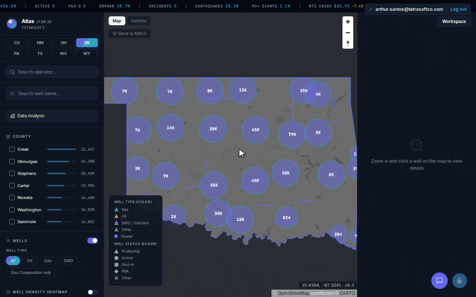Select the OH state tab
This screenshot has height=297, width=476.
tap(64, 43)
